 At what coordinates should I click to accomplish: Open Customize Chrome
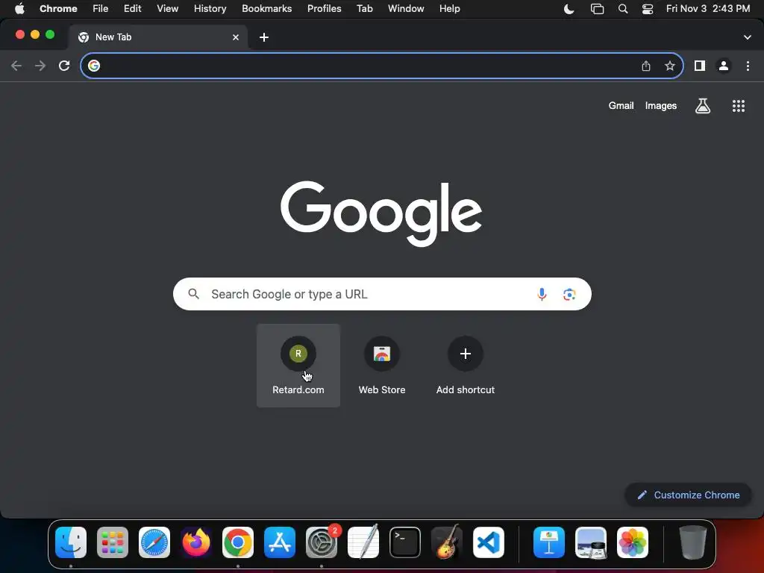point(688,495)
